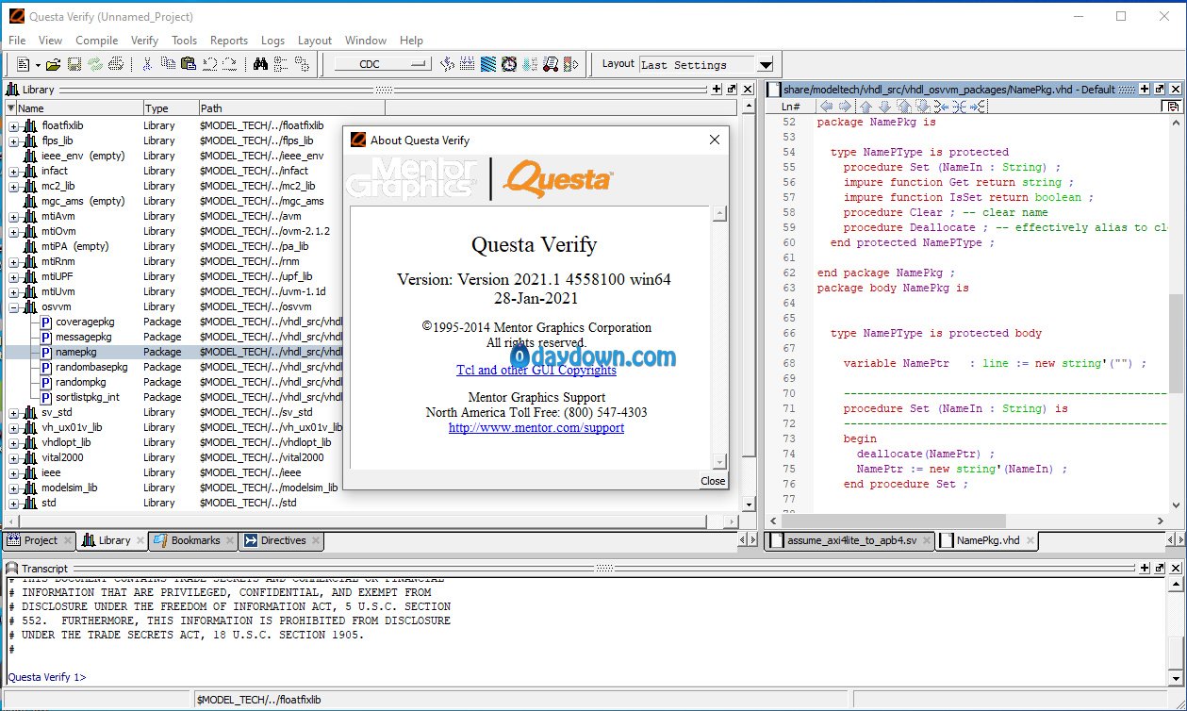Click the Reload icon in the toolbar
This screenshot has width=1187, height=711.
(94, 65)
